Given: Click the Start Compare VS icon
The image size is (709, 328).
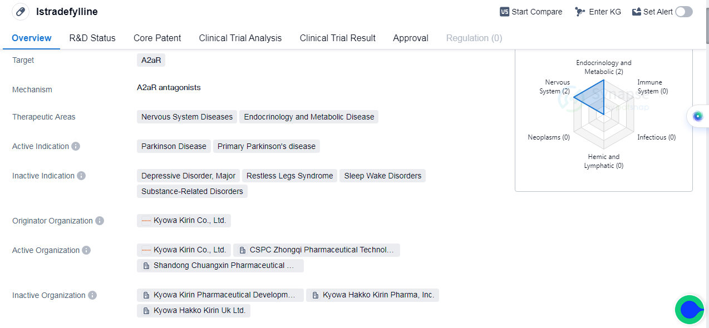Looking at the screenshot, I should (505, 12).
